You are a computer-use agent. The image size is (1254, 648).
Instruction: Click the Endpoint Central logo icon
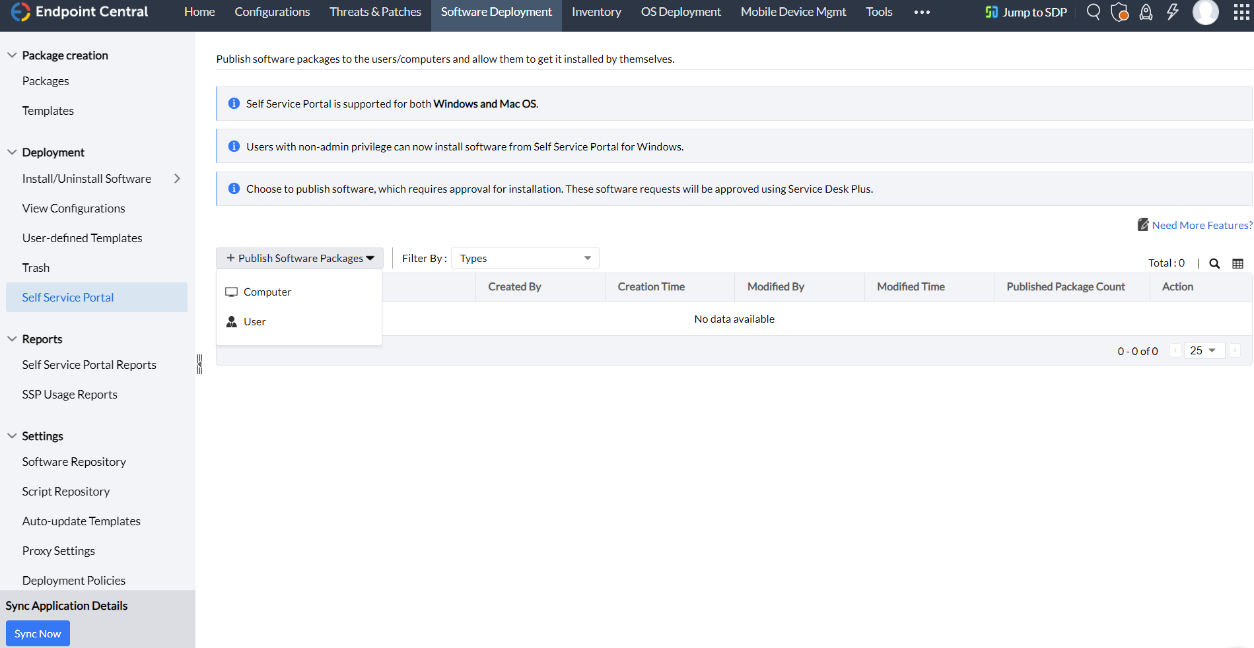20,12
